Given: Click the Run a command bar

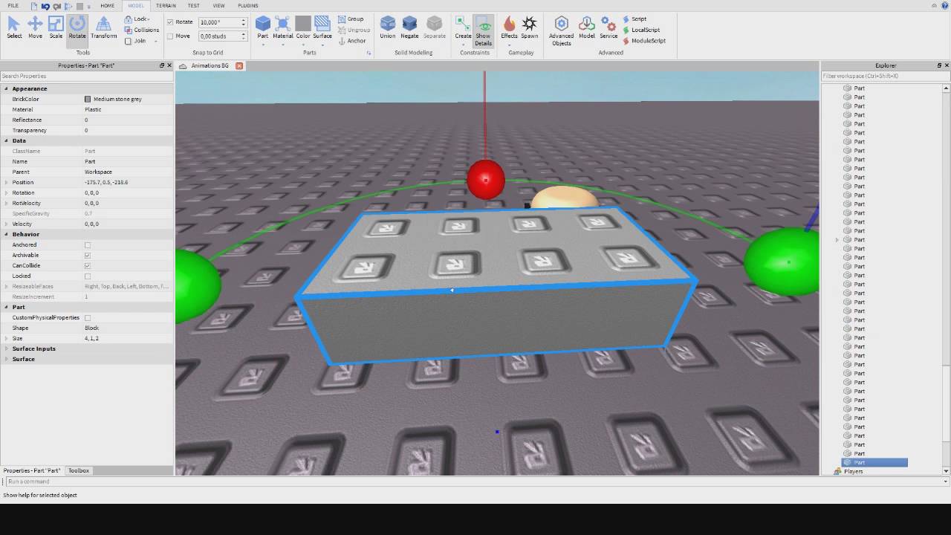Looking at the screenshot, I should point(475,481).
